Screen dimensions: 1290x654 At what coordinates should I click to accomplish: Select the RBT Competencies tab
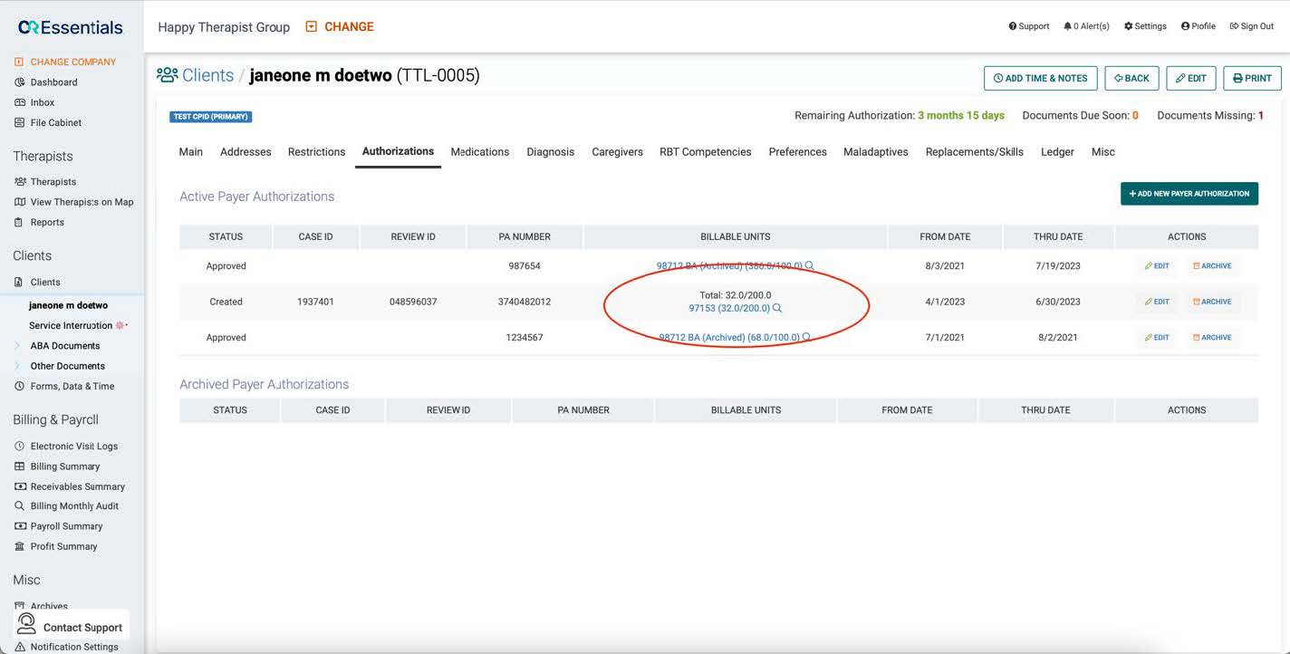pyautogui.click(x=705, y=151)
